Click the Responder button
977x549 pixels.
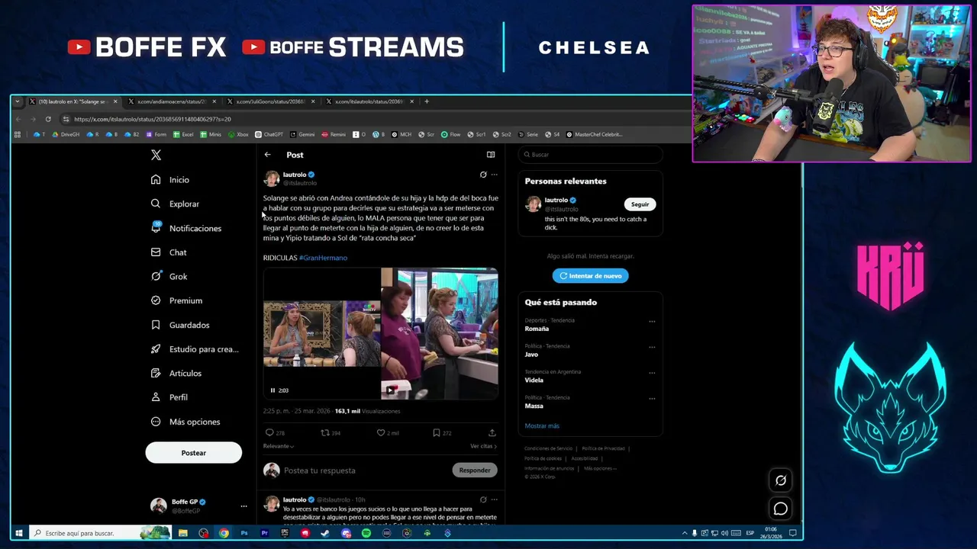(475, 470)
